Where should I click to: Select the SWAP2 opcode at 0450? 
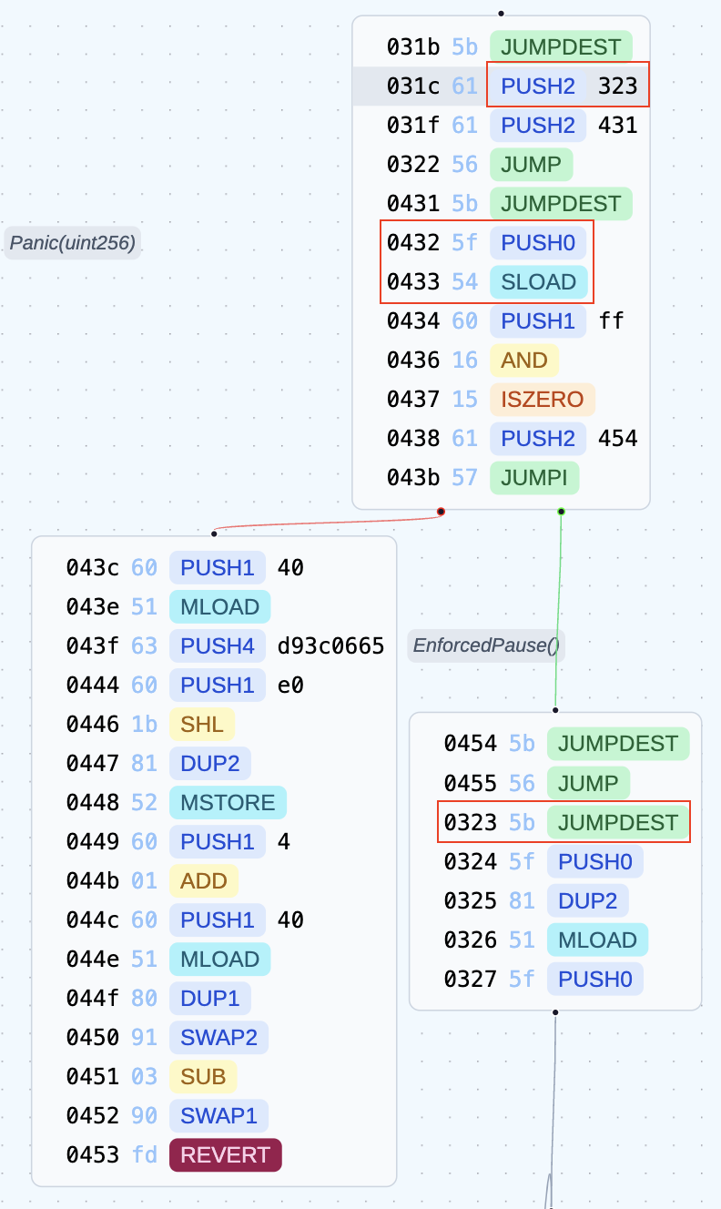(x=218, y=1038)
